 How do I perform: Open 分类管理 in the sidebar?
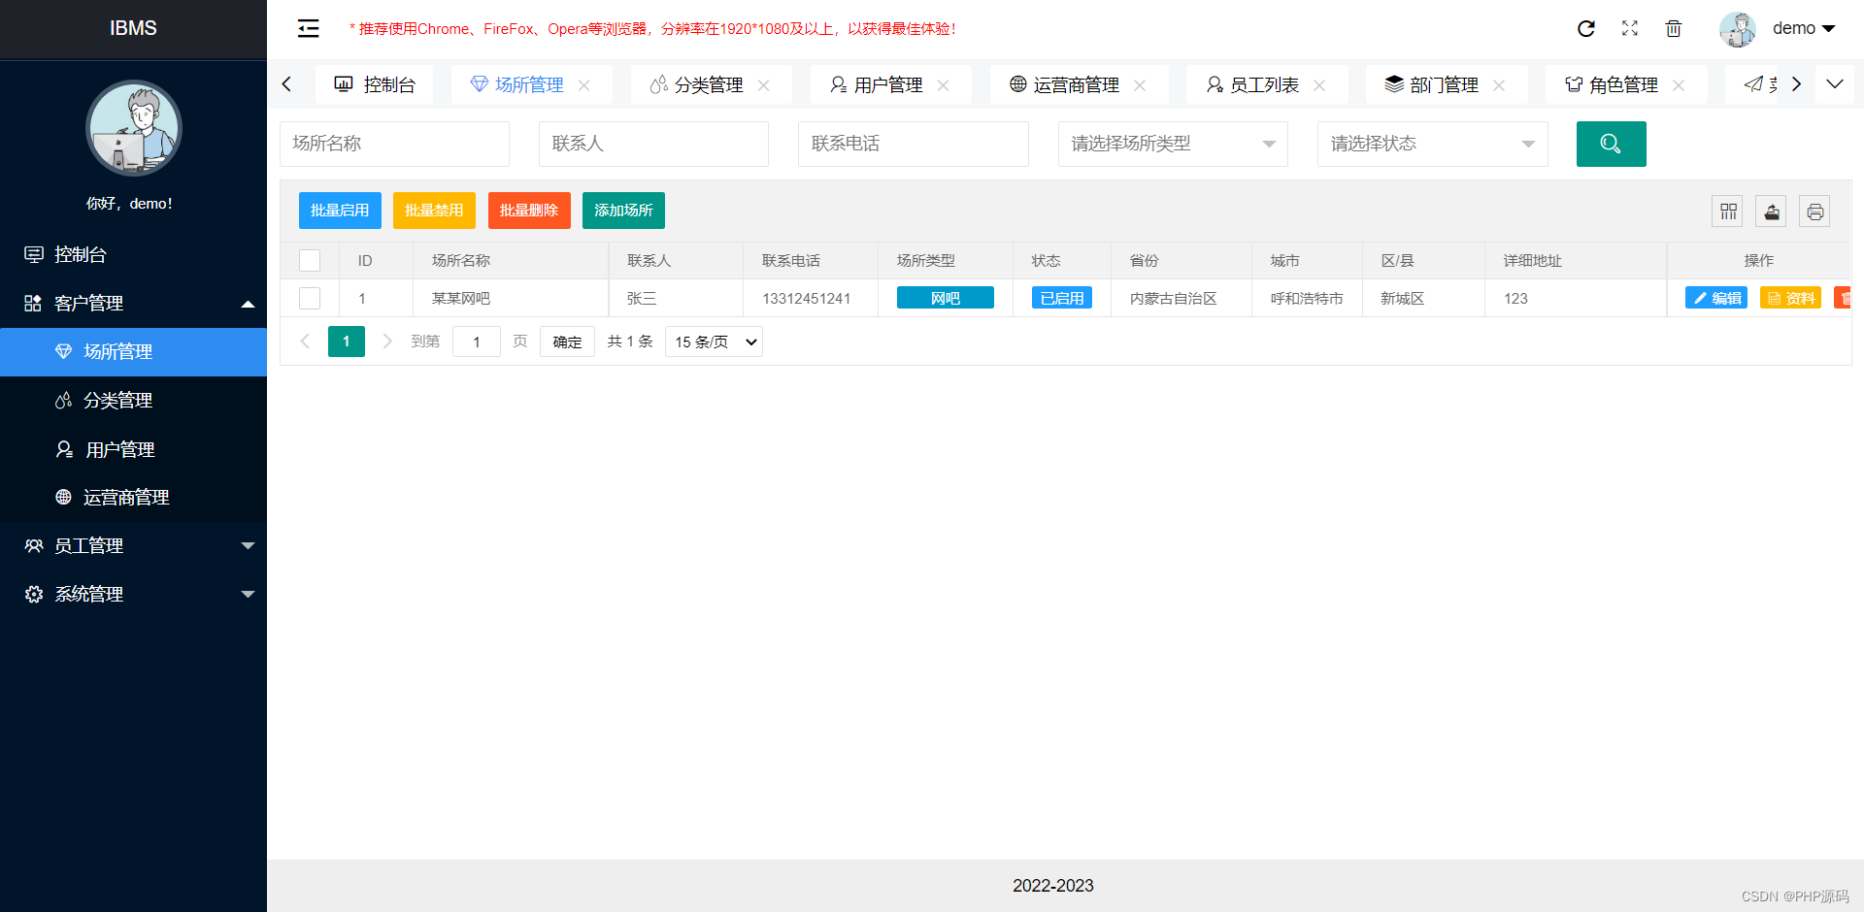pyautogui.click(x=133, y=400)
